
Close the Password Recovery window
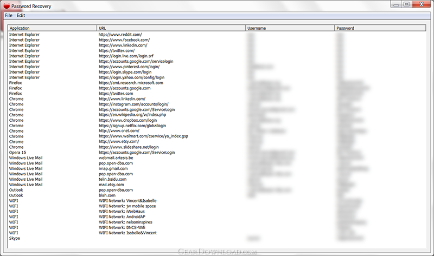[422, 4]
